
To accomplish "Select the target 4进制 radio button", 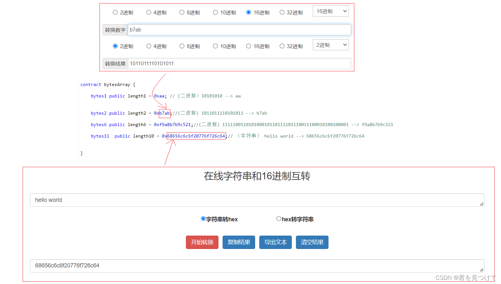I will click(x=149, y=46).
